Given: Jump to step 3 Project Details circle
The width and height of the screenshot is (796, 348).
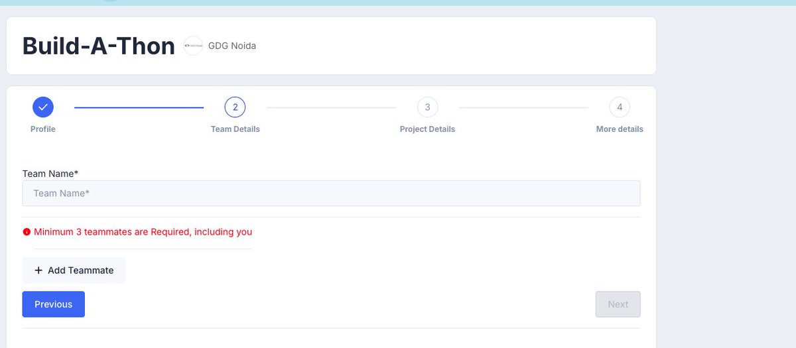Looking at the screenshot, I should pos(427,107).
